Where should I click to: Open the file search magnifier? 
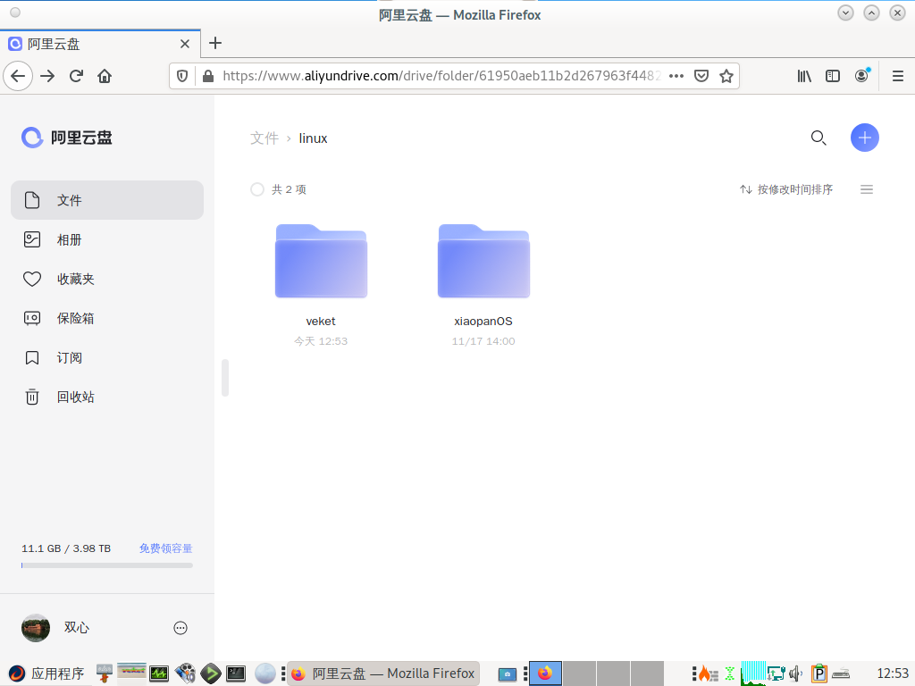818,138
